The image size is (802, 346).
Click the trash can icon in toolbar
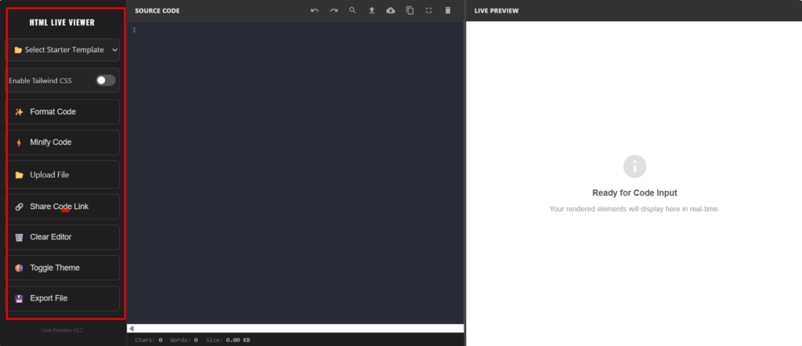[x=448, y=10]
